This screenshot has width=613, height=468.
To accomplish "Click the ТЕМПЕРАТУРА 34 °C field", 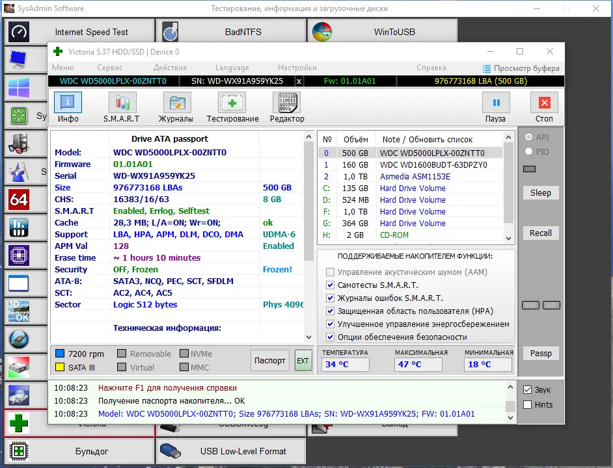I will (x=346, y=365).
